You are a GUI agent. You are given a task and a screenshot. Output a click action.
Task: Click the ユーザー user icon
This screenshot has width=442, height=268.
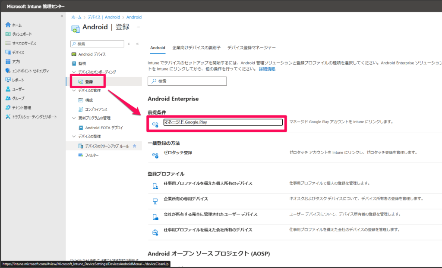8,89
